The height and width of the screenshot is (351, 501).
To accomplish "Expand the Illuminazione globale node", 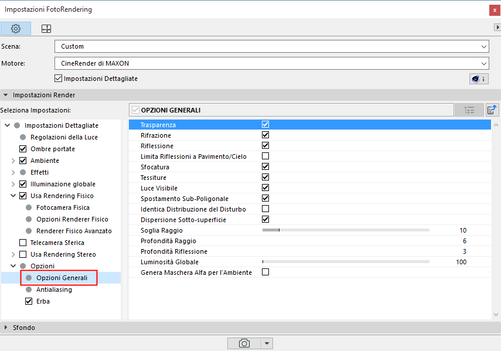I will click(x=13, y=184).
